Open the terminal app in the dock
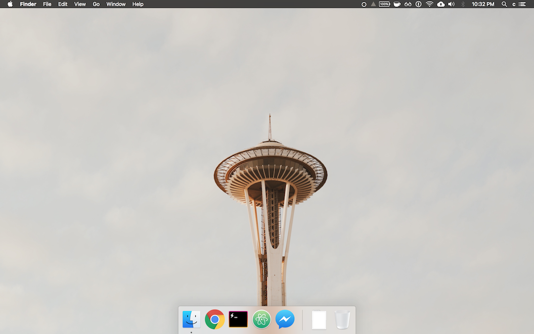The image size is (534, 334). pyautogui.click(x=238, y=319)
